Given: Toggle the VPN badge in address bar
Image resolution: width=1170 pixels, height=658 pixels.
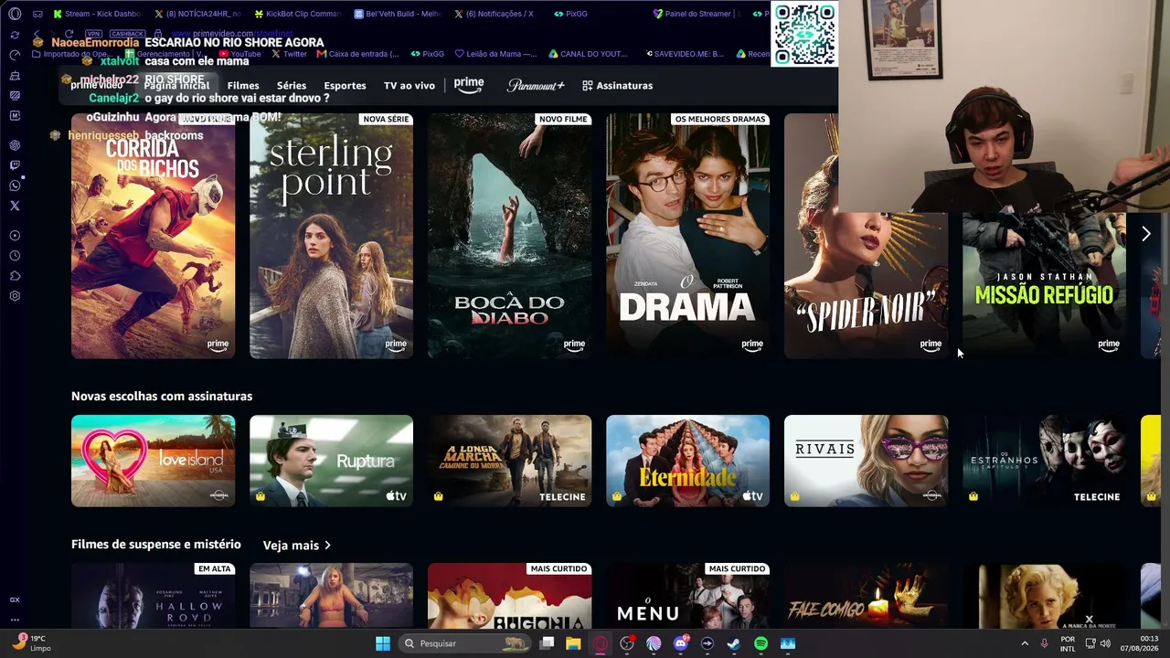Looking at the screenshot, I should [x=93, y=34].
